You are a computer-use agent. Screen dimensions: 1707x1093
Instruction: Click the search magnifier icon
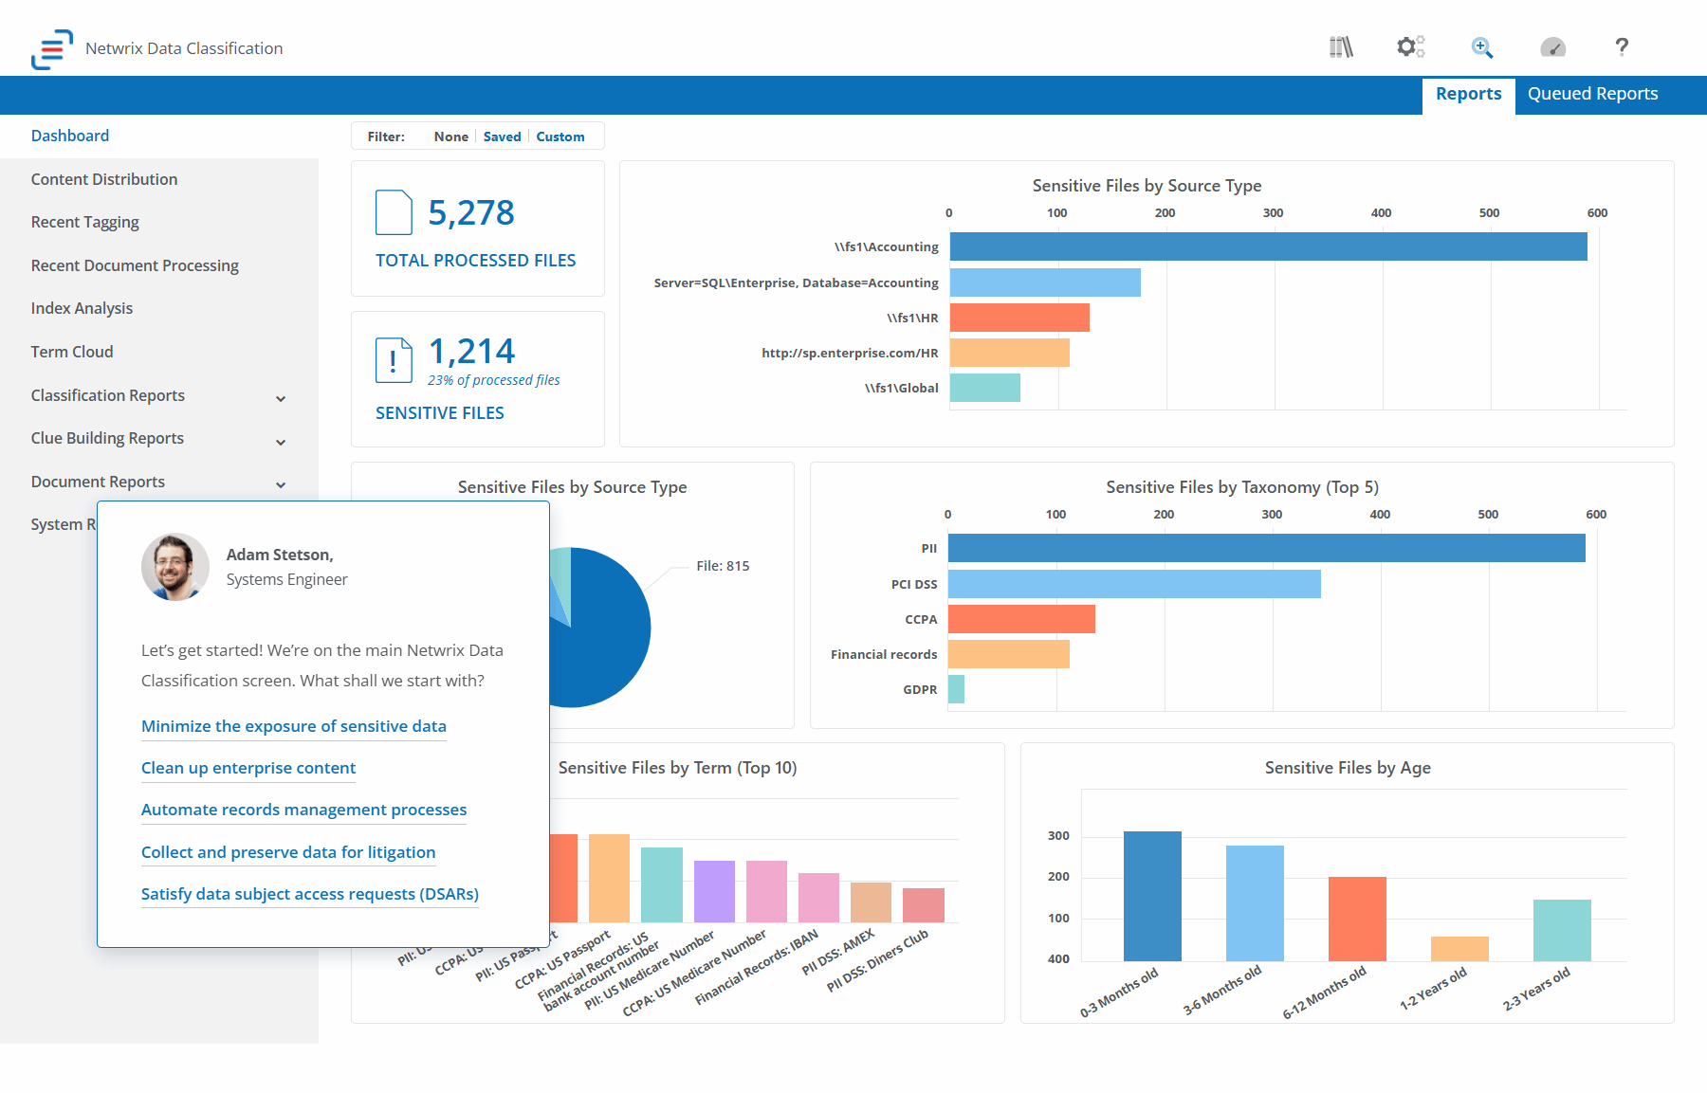click(x=1481, y=47)
